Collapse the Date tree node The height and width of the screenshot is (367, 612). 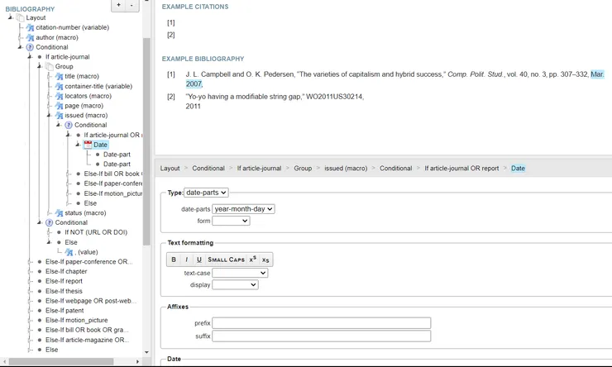78,145
